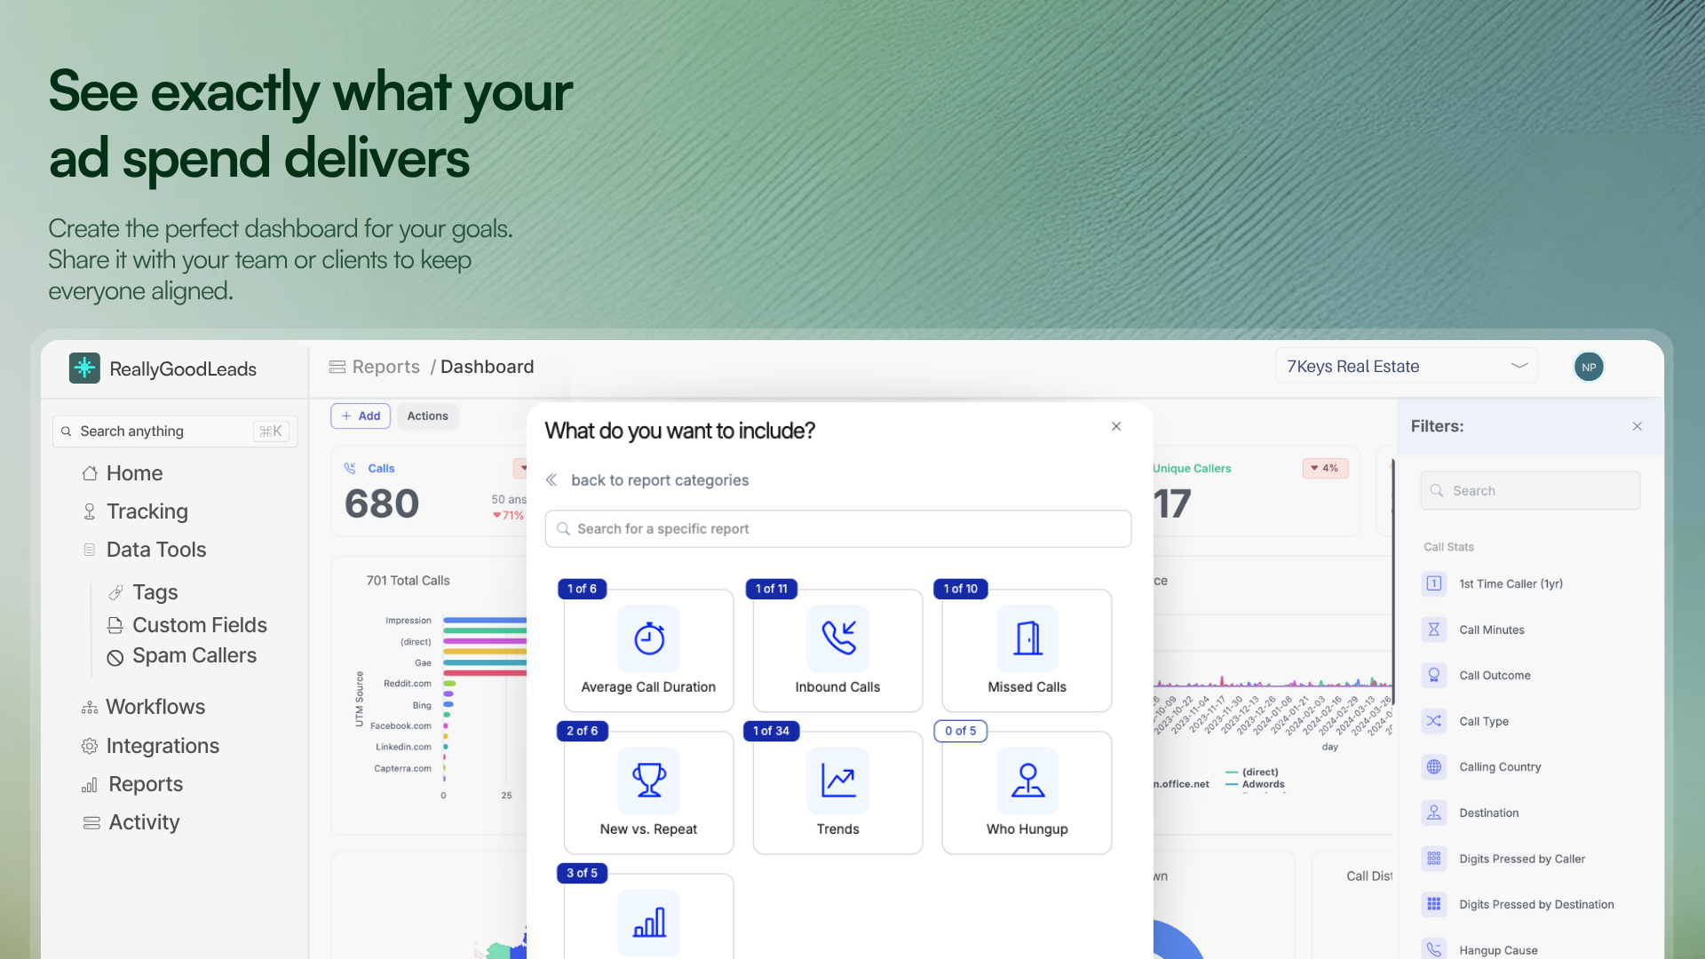
Task: Open the 7Keys Real Estate account dropdown
Action: (x=1407, y=366)
